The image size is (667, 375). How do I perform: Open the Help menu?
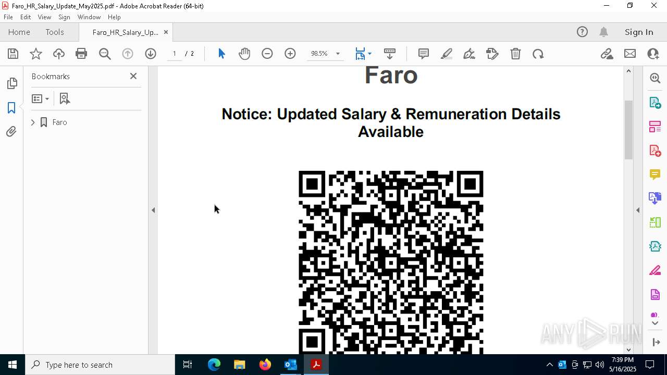point(114,17)
